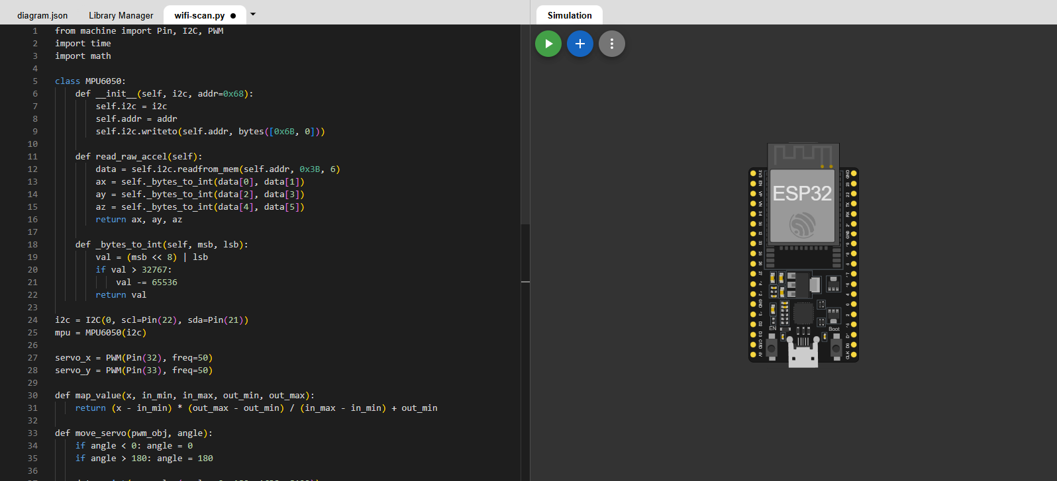Click 'servo_y = PWM(Pin(33), freq=50)' line
This screenshot has width=1057, height=481.
tap(134, 371)
